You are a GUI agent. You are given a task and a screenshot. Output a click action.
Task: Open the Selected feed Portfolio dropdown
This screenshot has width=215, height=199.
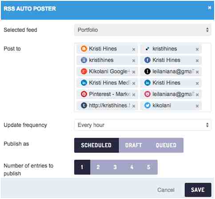point(143,30)
